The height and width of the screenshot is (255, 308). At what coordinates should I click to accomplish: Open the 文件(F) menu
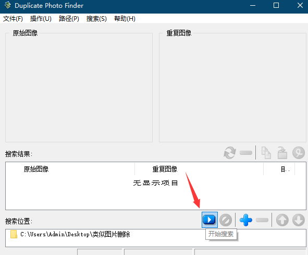[x=13, y=19]
